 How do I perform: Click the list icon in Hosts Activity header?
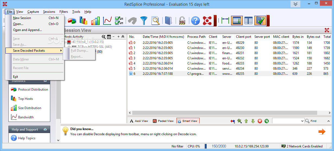coord(109,37)
